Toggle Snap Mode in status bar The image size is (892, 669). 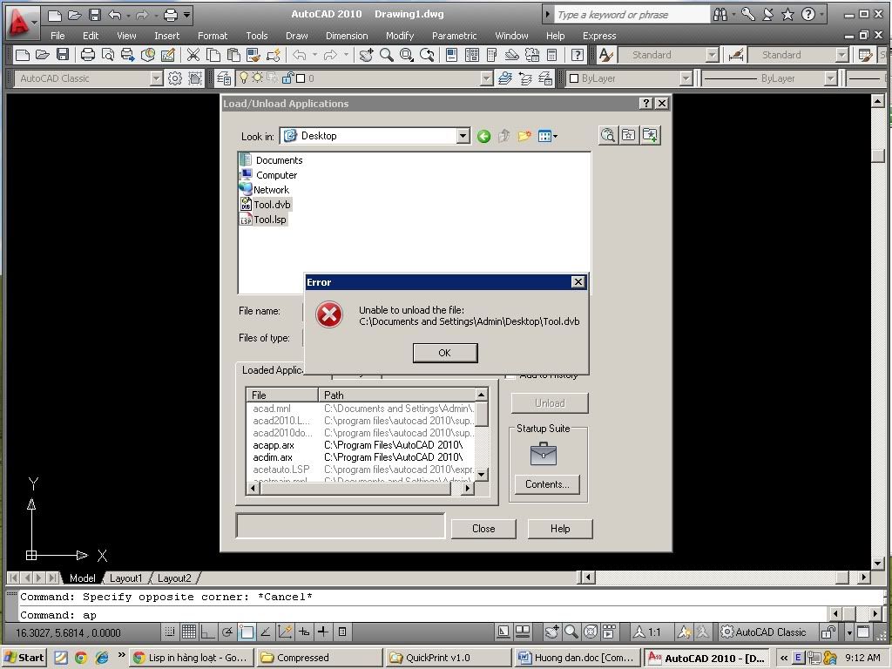pos(169,632)
